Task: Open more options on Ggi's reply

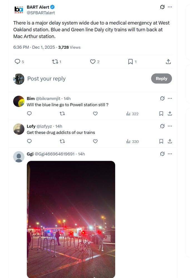Action: (170, 154)
